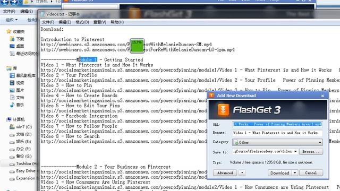This screenshot has height=191, width=340.
Task: Click 'Video 7 - How to Follow People' line
Action: point(79,126)
